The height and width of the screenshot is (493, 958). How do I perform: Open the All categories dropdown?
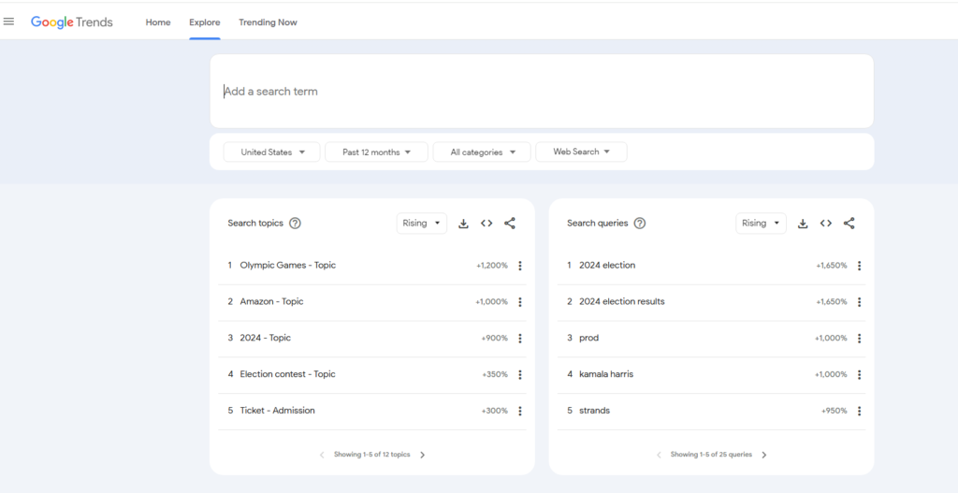[x=482, y=152]
